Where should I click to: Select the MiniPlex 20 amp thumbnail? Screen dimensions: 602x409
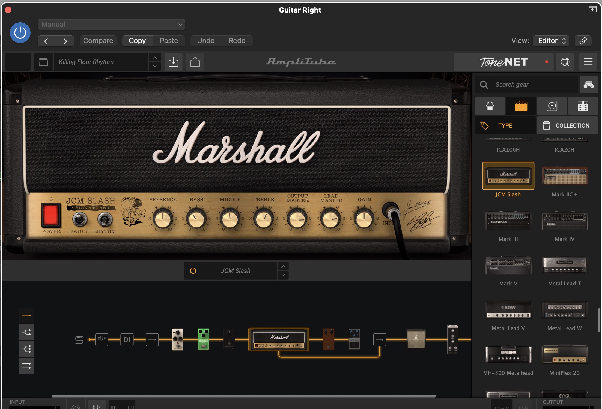tap(564, 354)
